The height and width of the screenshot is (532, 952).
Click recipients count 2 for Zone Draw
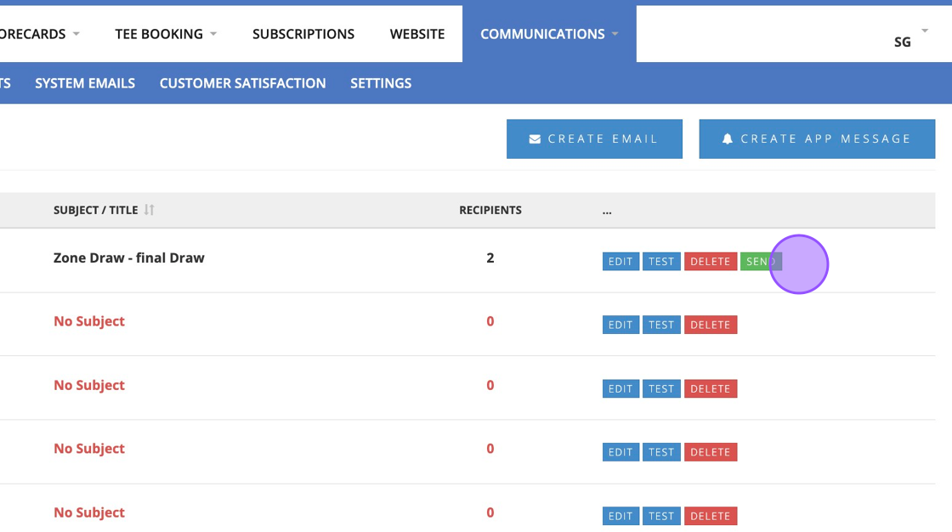click(490, 258)
